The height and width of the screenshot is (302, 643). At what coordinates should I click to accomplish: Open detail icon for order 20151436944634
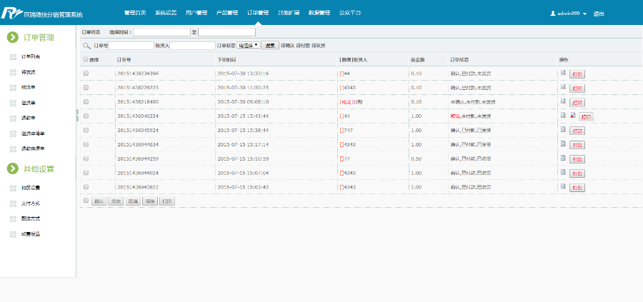point(564,144)
